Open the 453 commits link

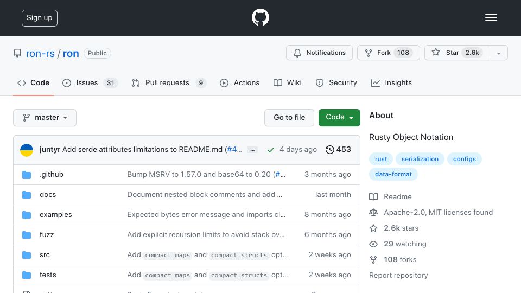(x=338, y=150)
